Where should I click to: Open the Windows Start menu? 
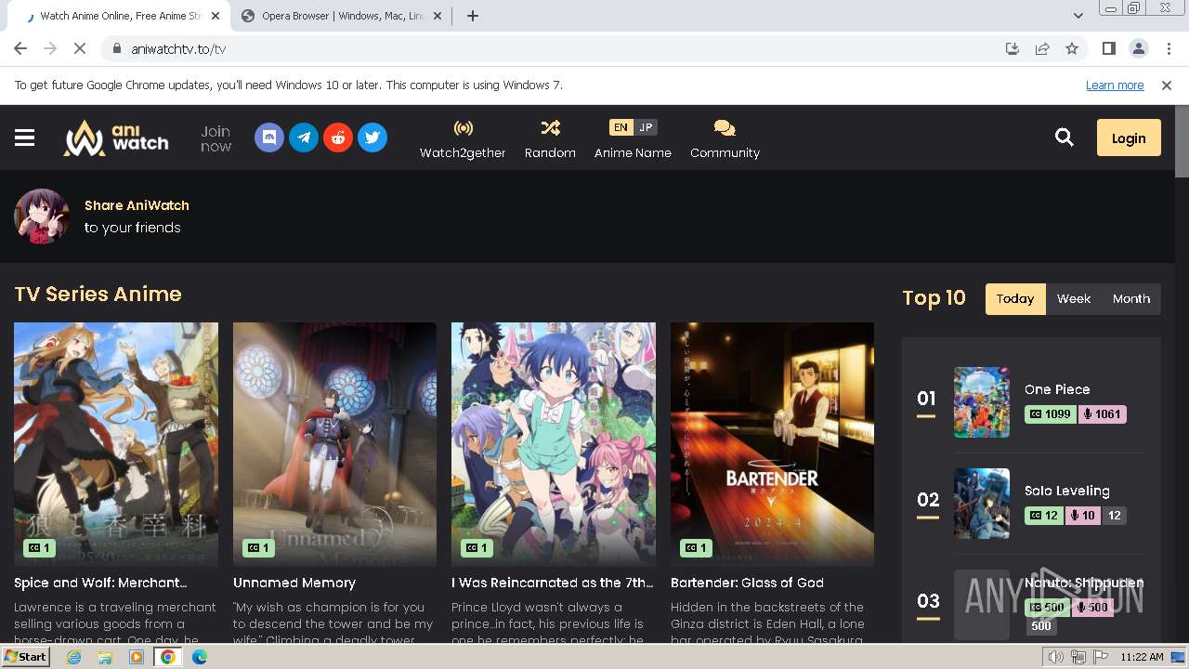coord(25,657)
